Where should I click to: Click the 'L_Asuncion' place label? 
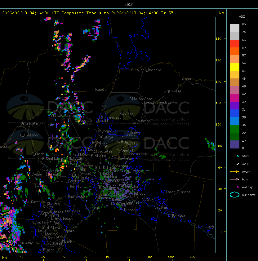tap(141, 121)
